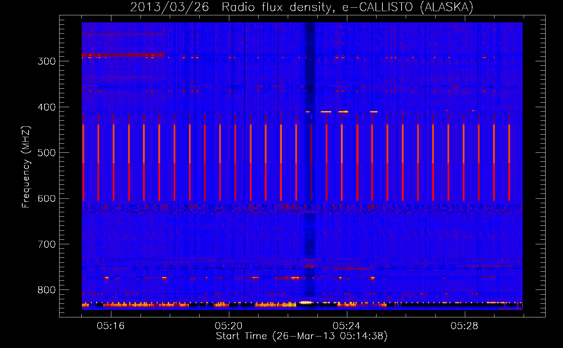Click the 'Start Time (26-Mar-13 05:14:38)' label

302,336
